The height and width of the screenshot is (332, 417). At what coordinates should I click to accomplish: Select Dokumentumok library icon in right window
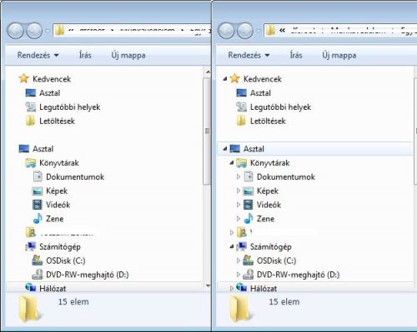pyautogui.click(x=249, y=176)
